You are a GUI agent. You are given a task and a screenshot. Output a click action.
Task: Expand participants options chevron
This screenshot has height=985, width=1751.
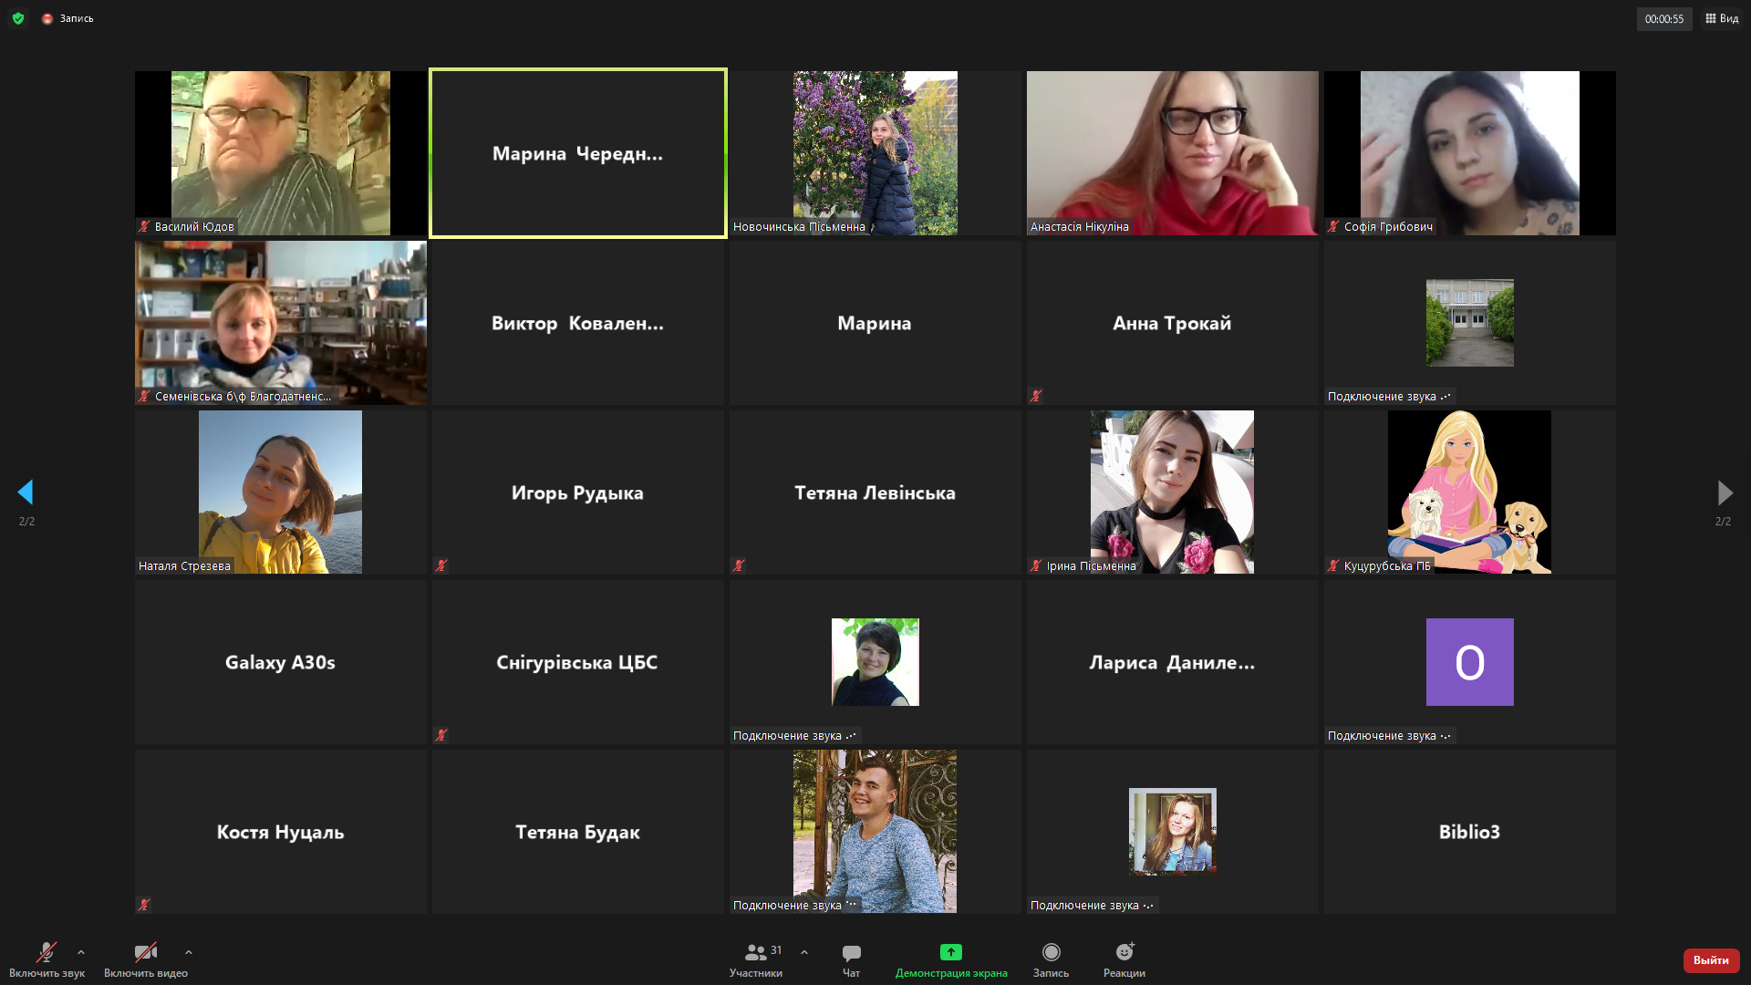click(x=804, y=952)
